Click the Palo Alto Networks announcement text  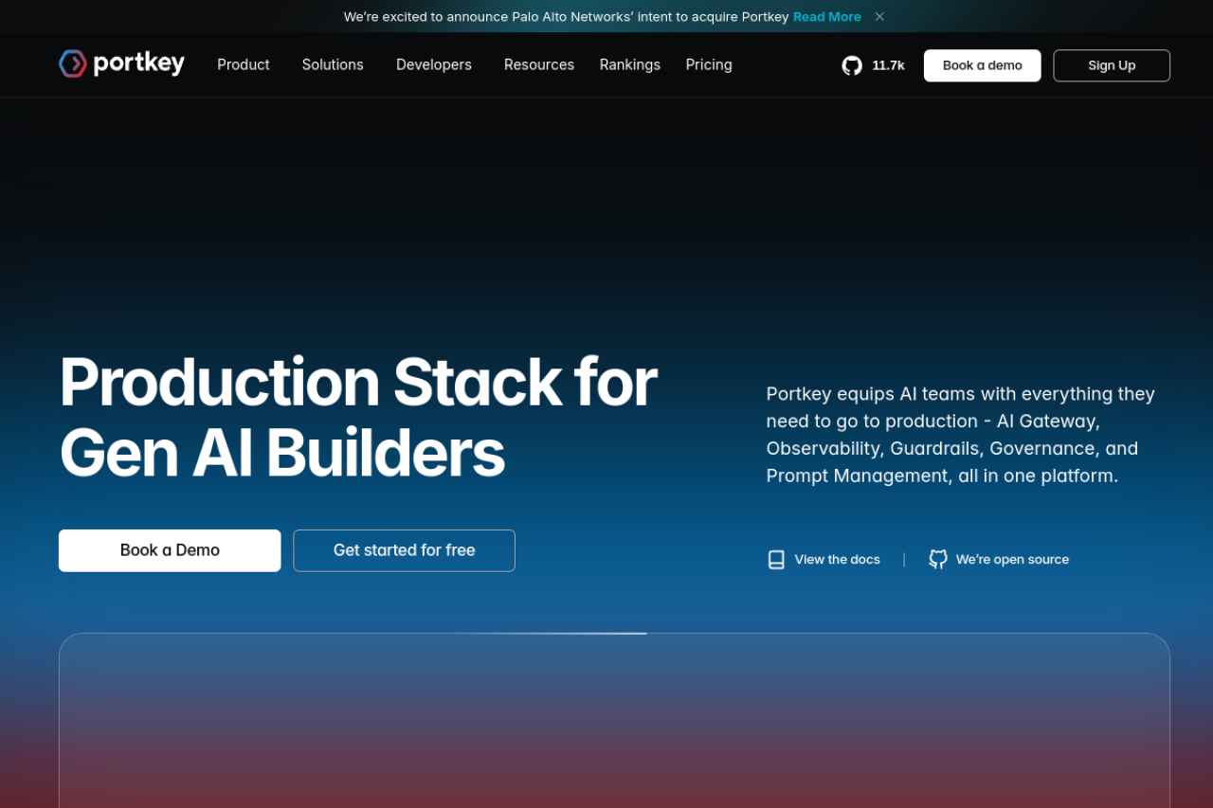point(567,16)
